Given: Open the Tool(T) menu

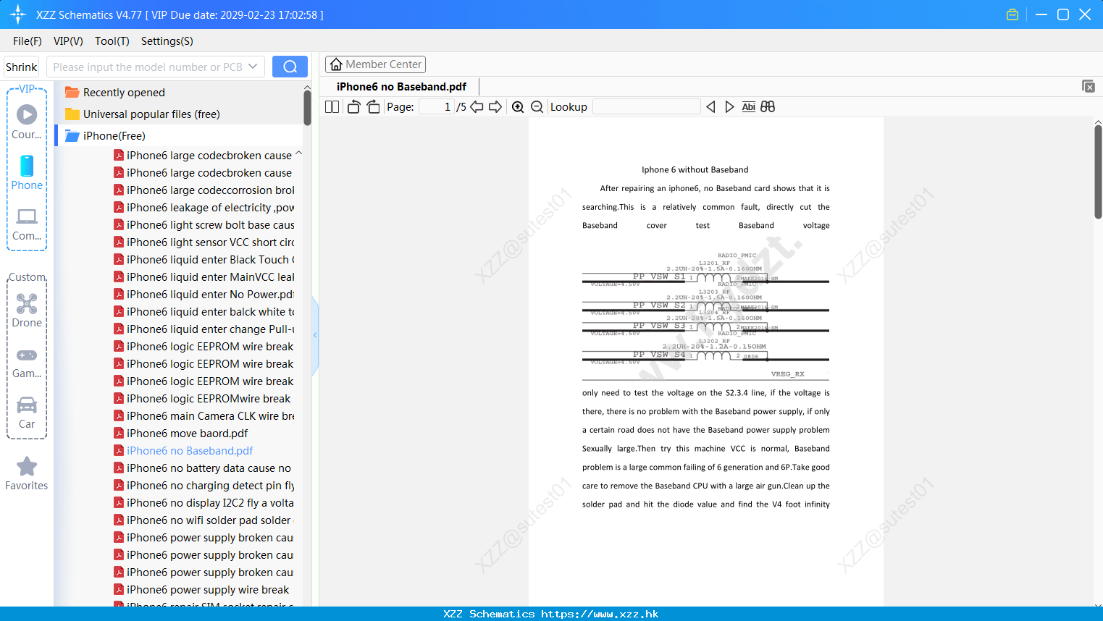Looking at the screenshot, I should pyautogui.click(x=112, y=41).
